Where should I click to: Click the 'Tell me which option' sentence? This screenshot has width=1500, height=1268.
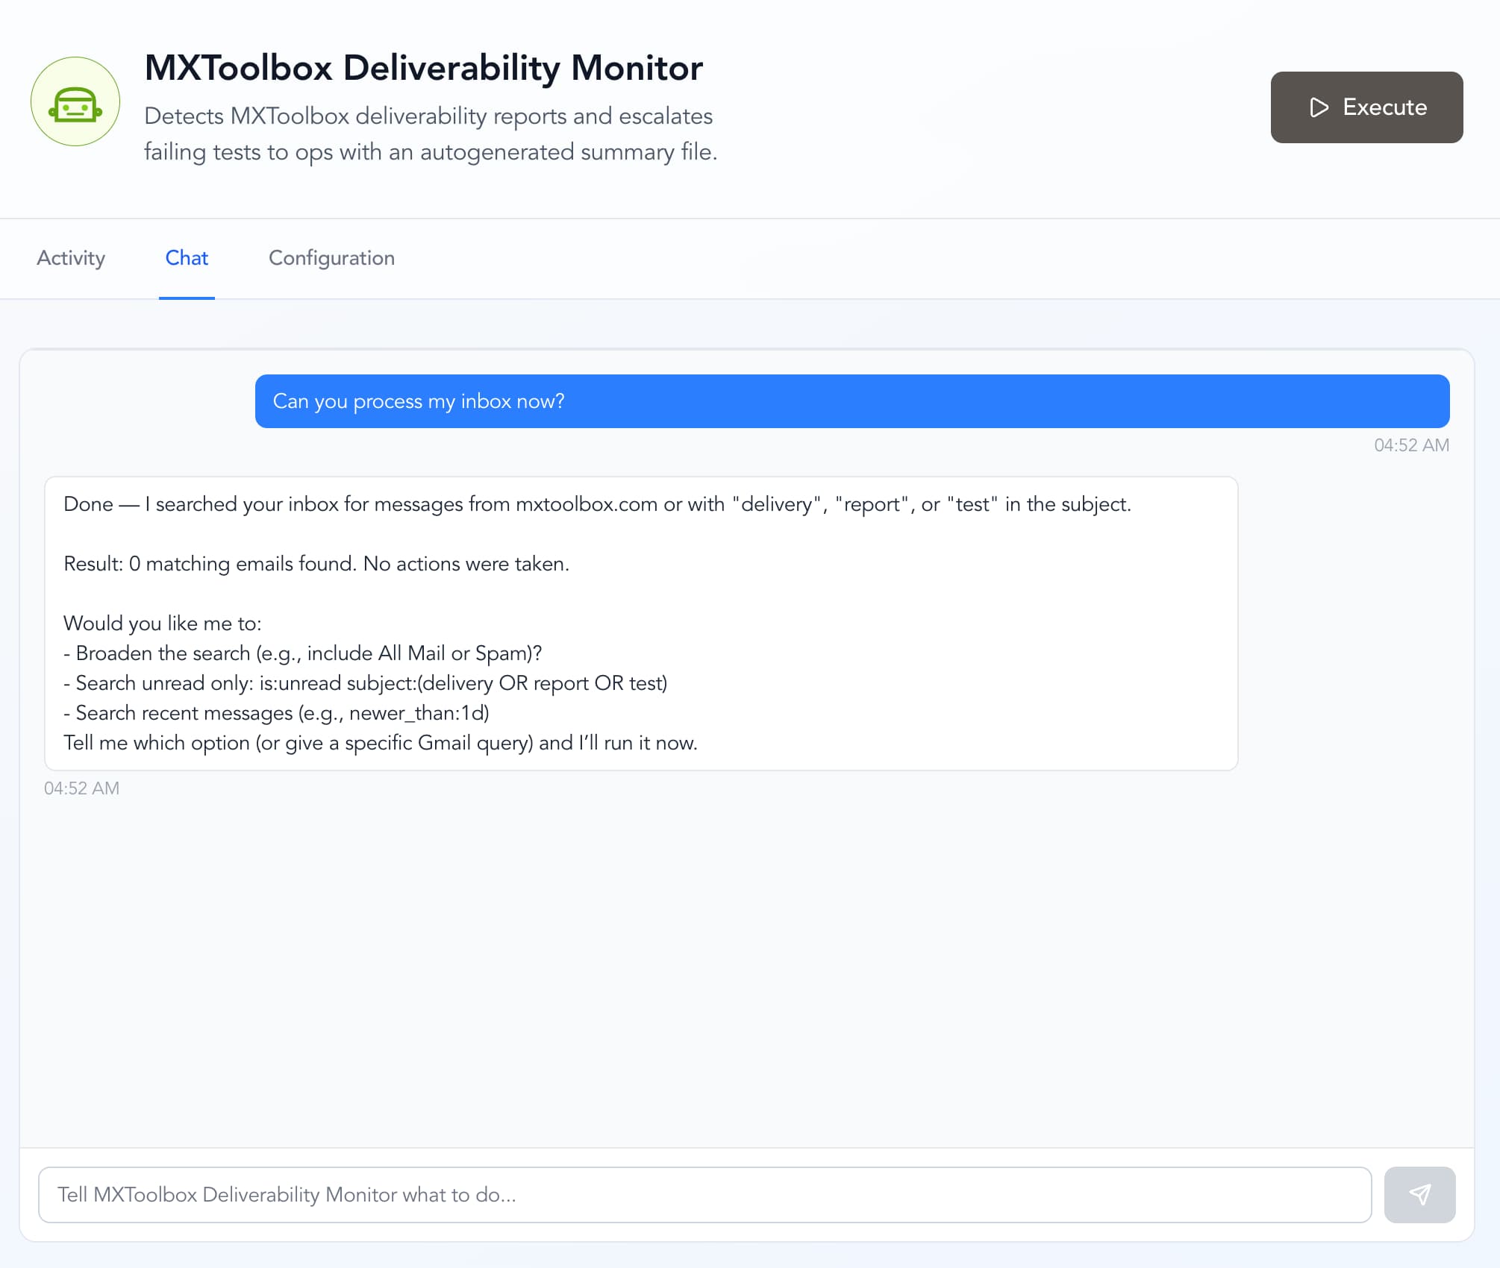click(380, 743)
